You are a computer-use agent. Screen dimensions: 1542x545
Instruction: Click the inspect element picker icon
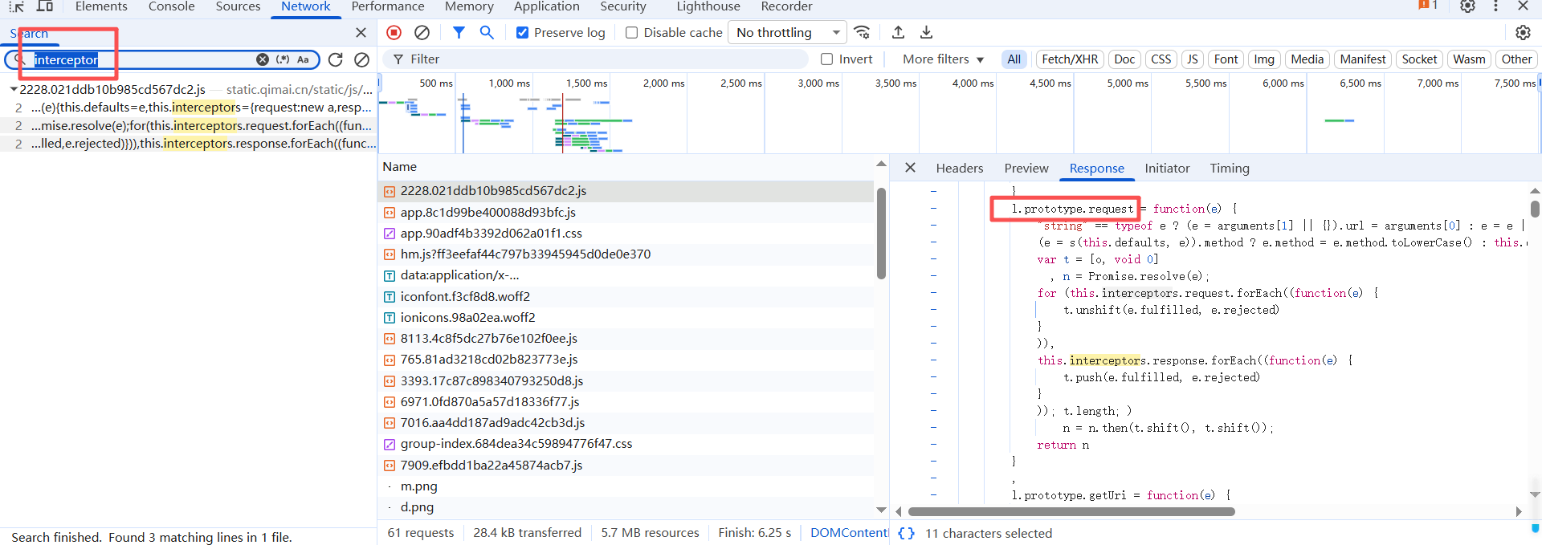point(16,6)
